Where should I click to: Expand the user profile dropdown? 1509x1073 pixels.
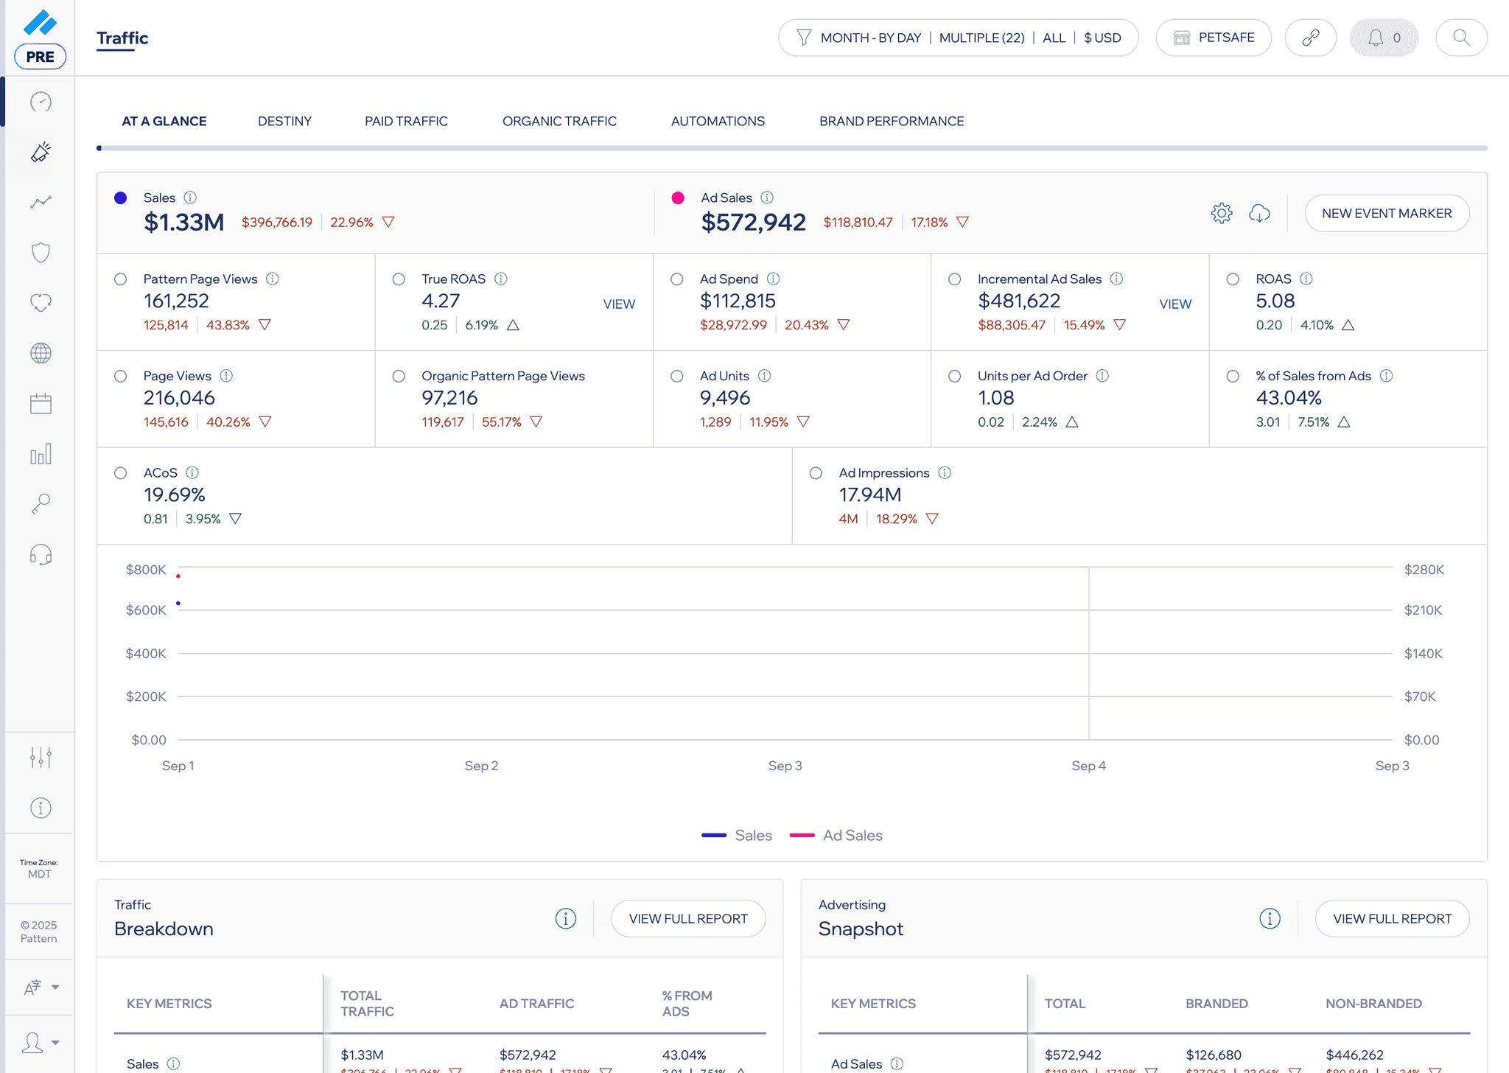pyautogui.click(x=41, y=1042)
